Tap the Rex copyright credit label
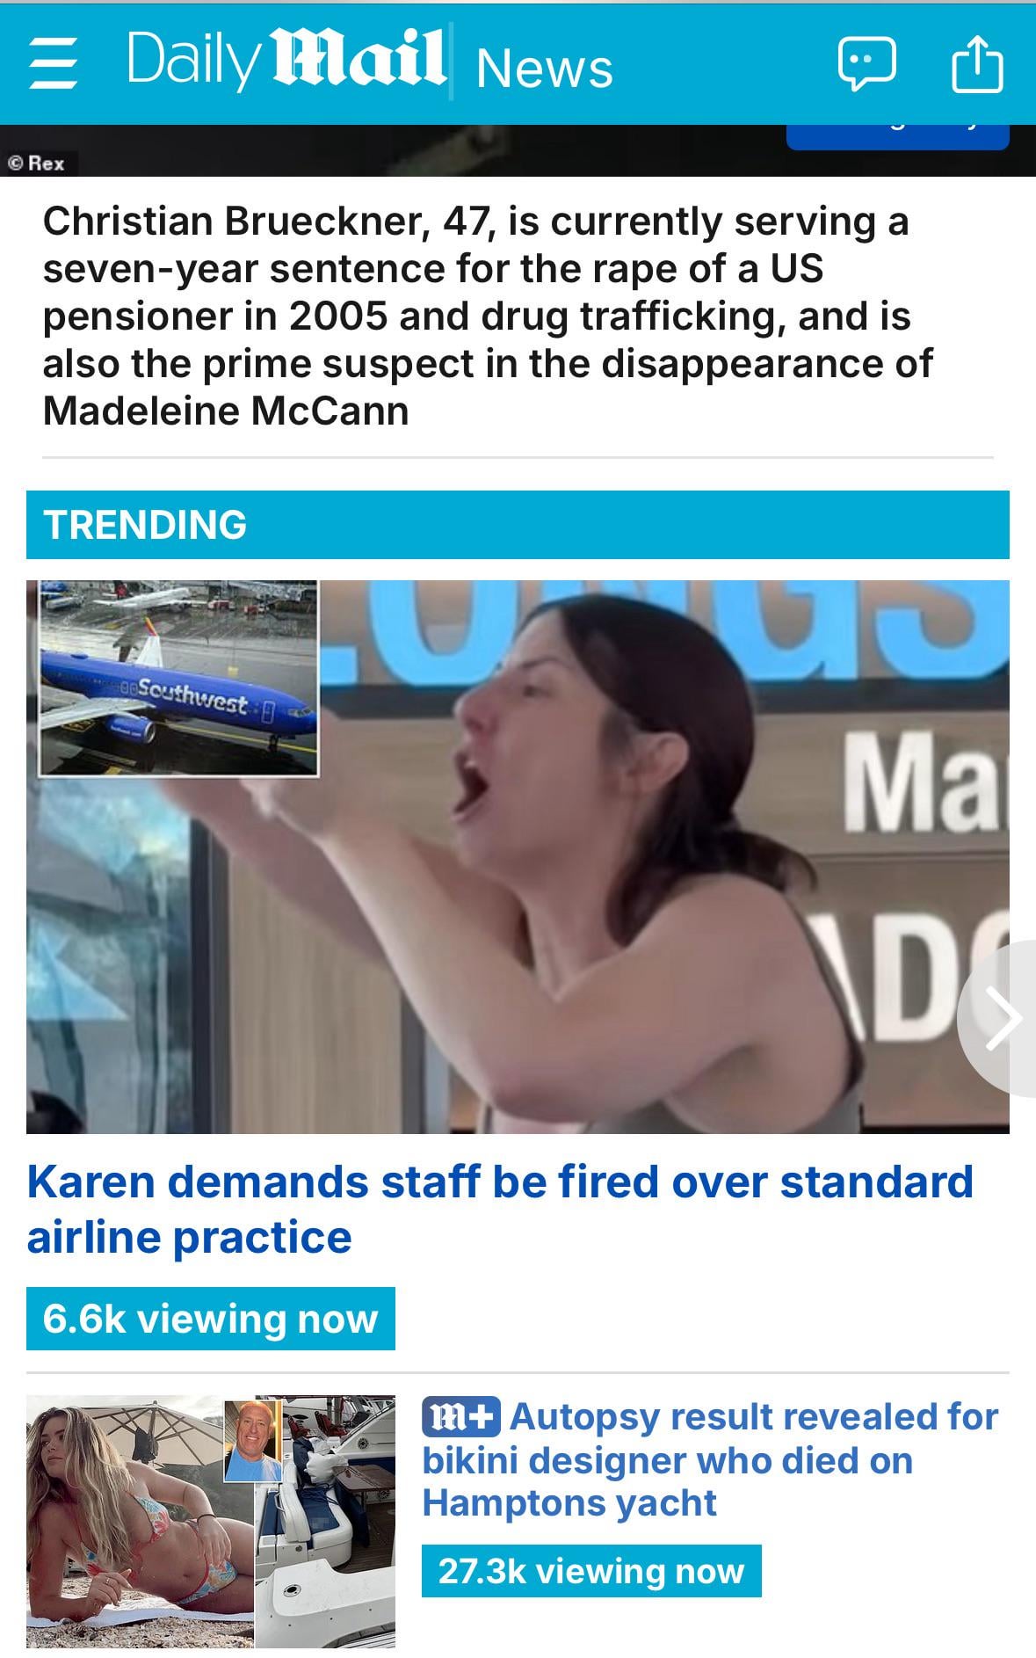 tap(38, 164)
